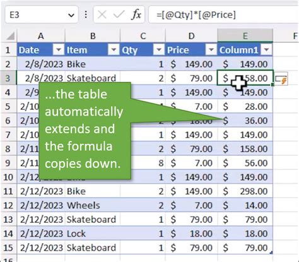Click the Qty value 8 in row 9

(143, 163)
